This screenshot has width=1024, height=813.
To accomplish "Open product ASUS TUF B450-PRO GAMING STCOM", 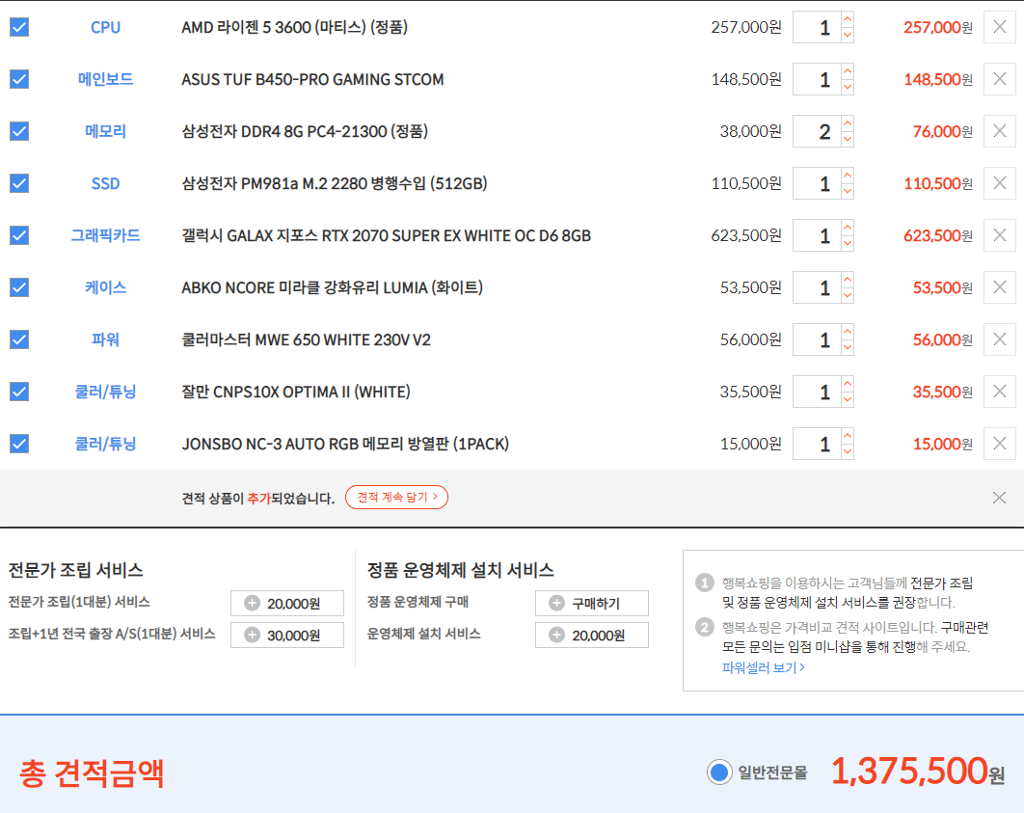I will [x=312, y=80].
